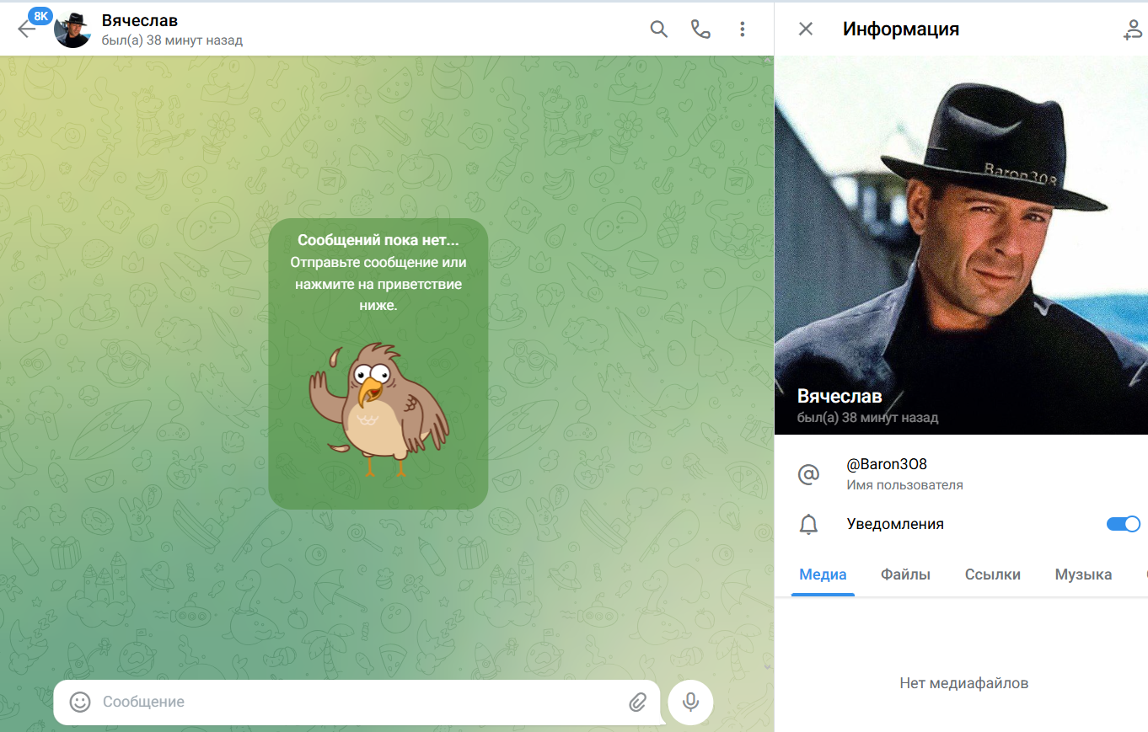Click the paperclip attach file icon
1148x732 pixels.
pos(637,702)
